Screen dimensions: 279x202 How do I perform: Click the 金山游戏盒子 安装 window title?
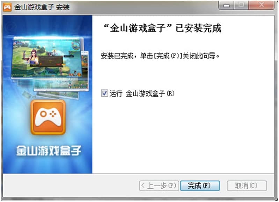[42, 7]
